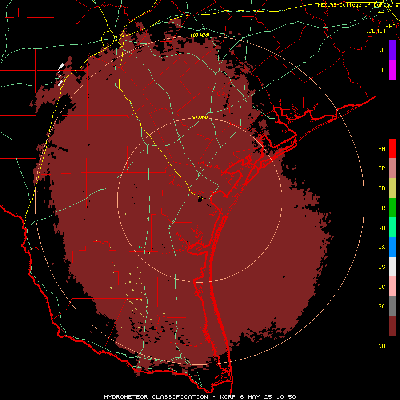Select the IC light pink legend swatch
The image size is (400, 400).
[x=392, y=287]
